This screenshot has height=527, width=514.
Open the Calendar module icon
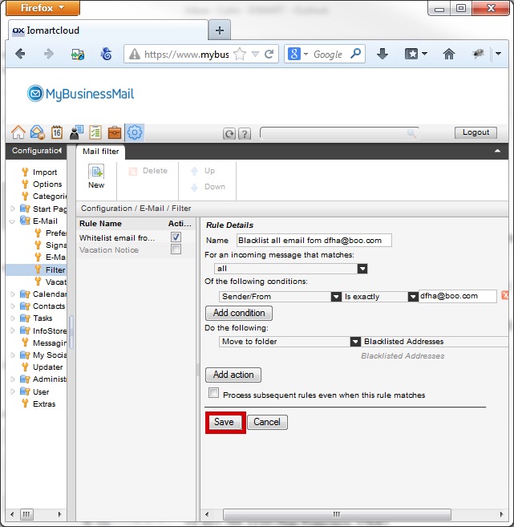click(57, 133)
